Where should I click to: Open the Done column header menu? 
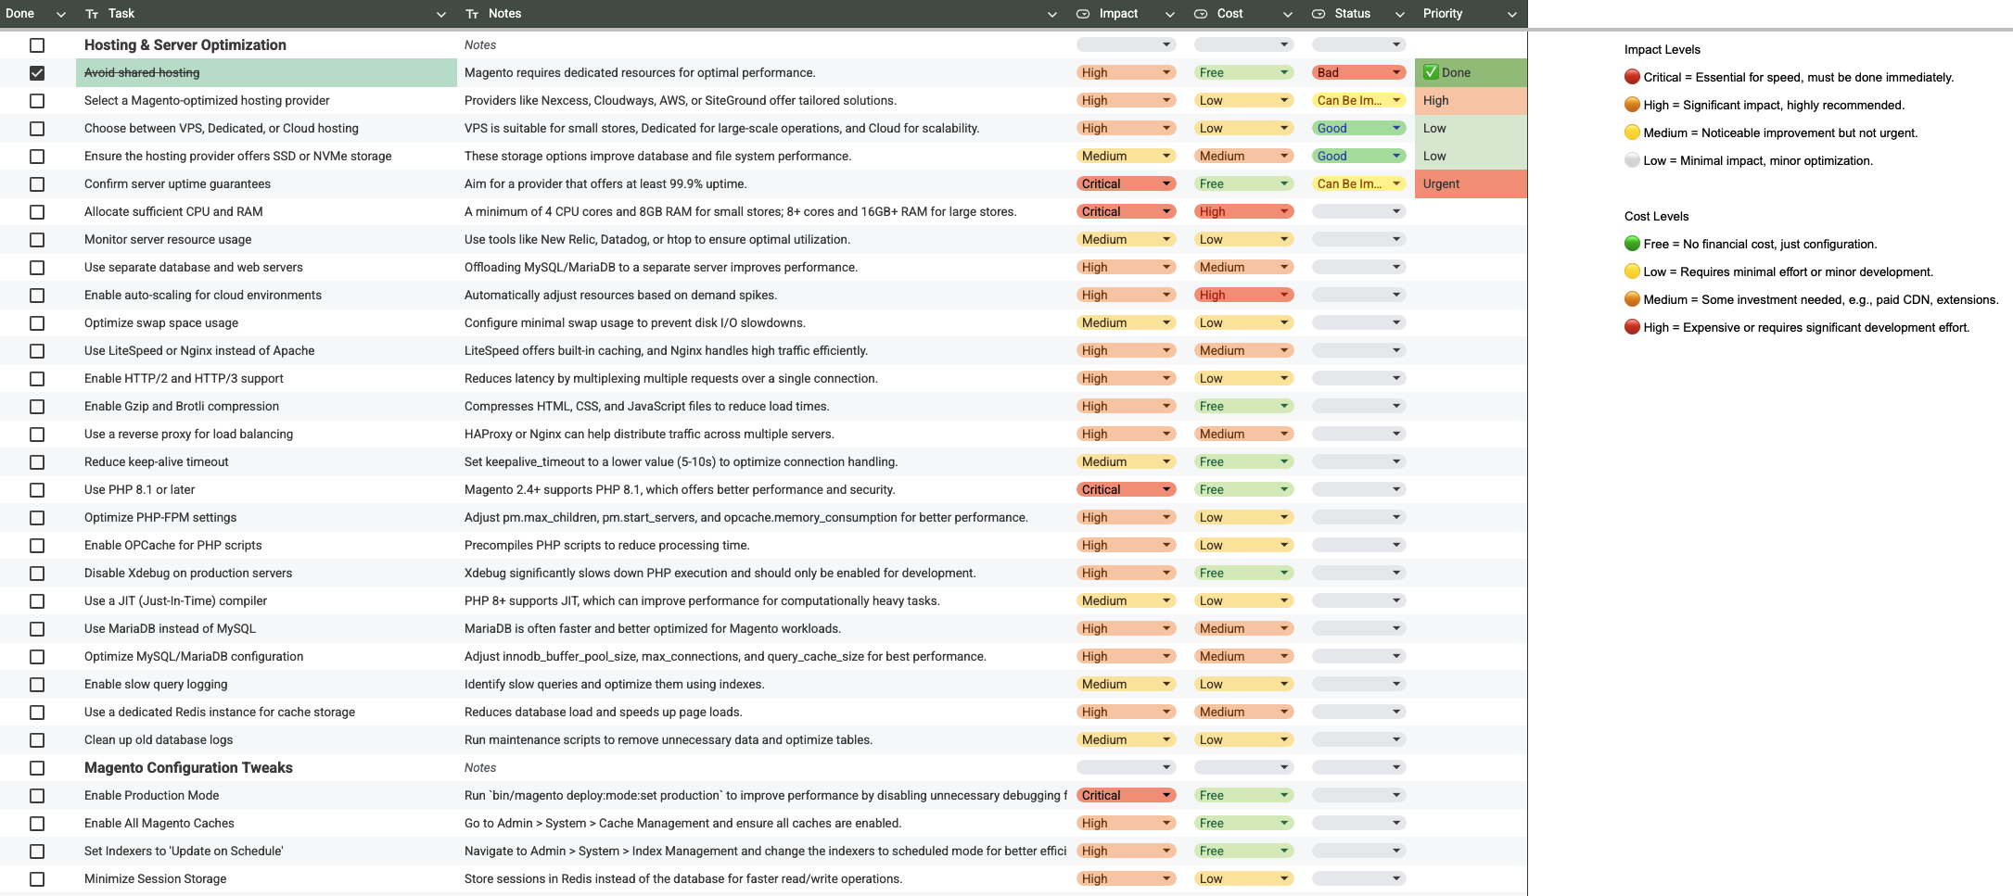click(x=61, y=14)
